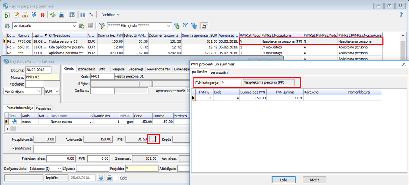Switch to the pa grupām tab
This screenshot has height=185, width=409.
(x=219, y=72)
